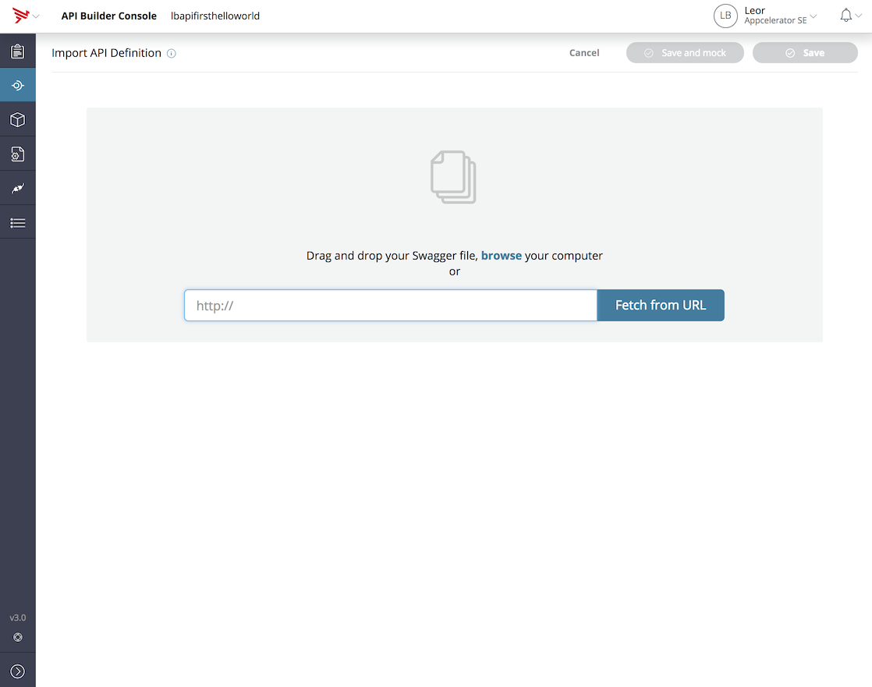Open the Models section via the cube icon
The height and width of the screenshot is (687, 872).
[17, 119]
